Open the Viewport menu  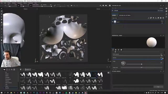(x=20, y=3)
